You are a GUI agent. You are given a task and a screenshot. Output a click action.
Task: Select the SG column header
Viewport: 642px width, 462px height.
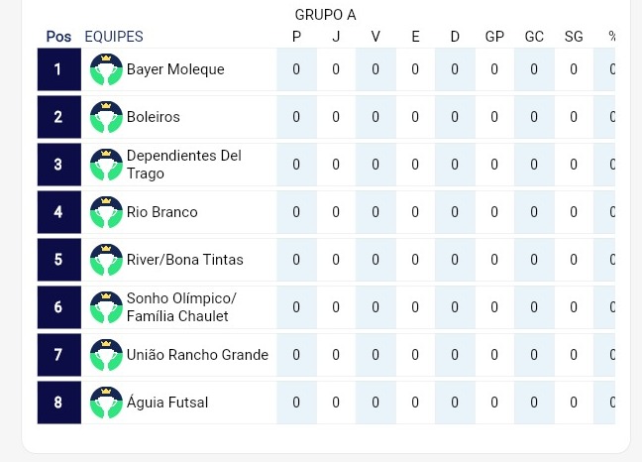(x=574, y=37)
